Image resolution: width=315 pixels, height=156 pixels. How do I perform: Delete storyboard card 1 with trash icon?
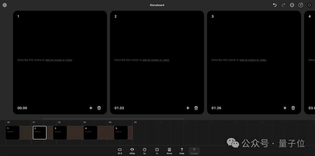(x=99, y=108)
